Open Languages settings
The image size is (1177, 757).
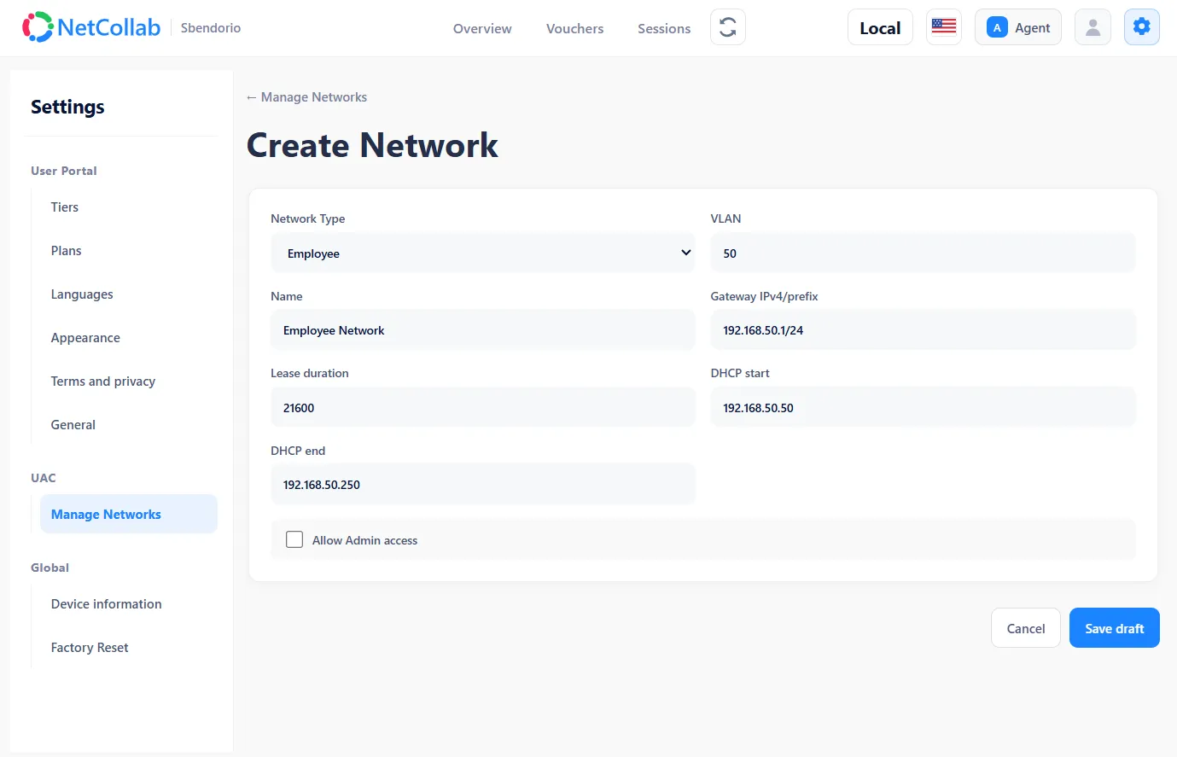pos(82,294)
